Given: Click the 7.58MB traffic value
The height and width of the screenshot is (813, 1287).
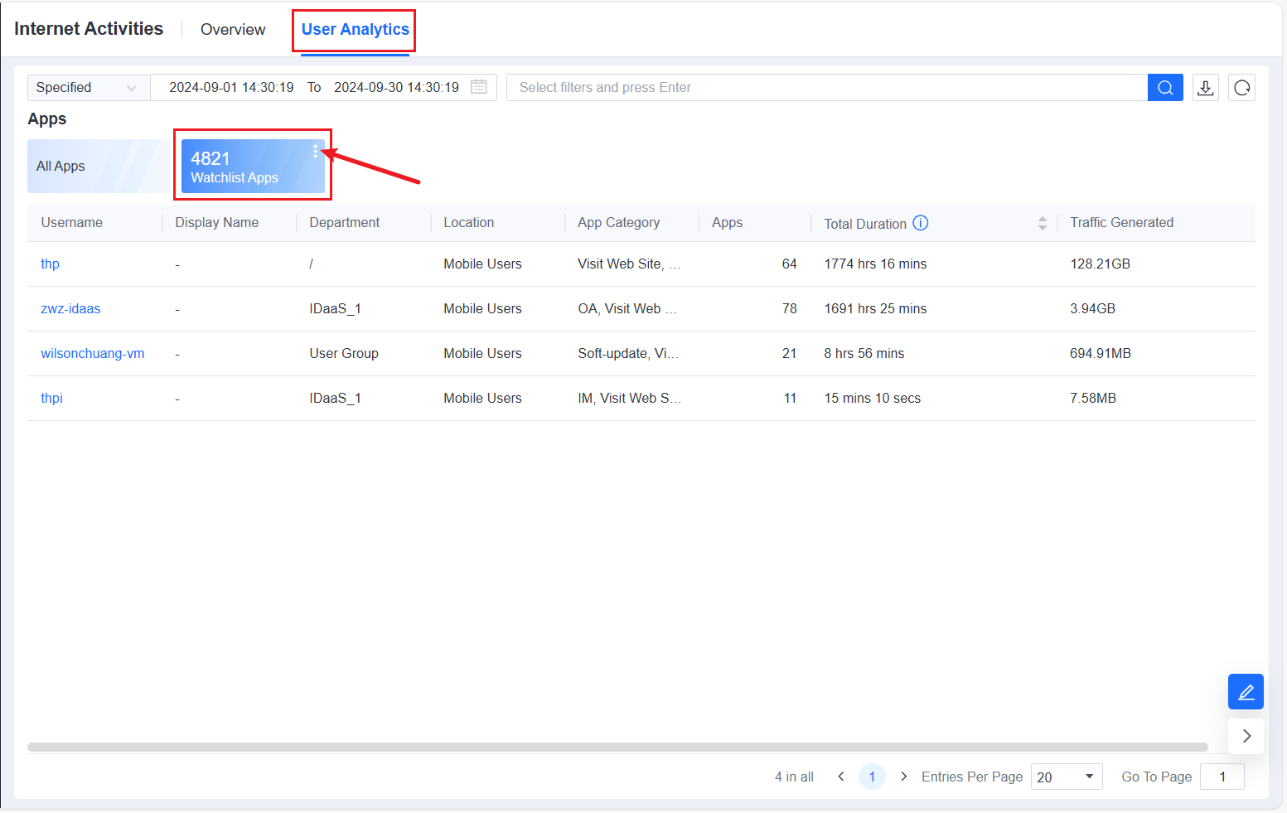Looking at the screenshot, I should tap(1093, 398).
